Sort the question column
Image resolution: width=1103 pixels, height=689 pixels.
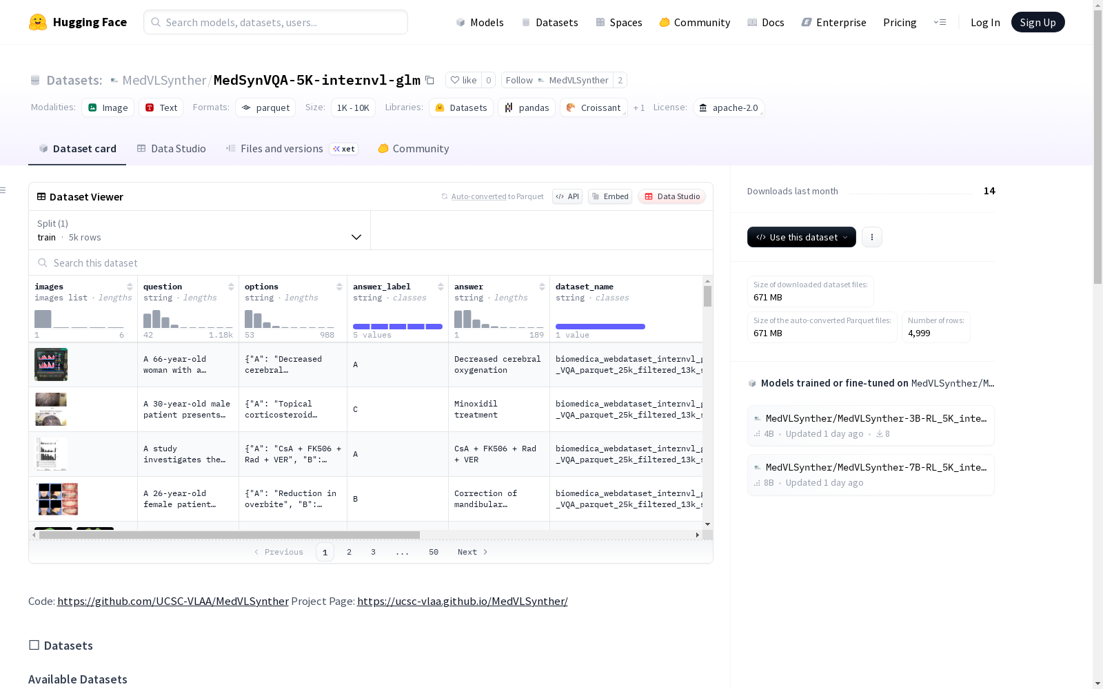[231, 287]
